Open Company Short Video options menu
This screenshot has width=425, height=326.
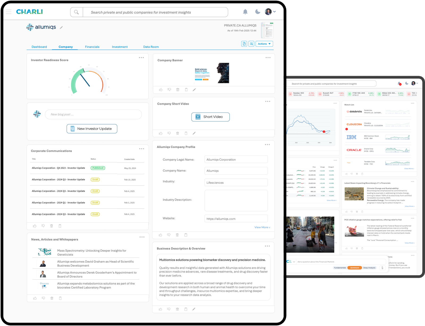tap(268, 101)
